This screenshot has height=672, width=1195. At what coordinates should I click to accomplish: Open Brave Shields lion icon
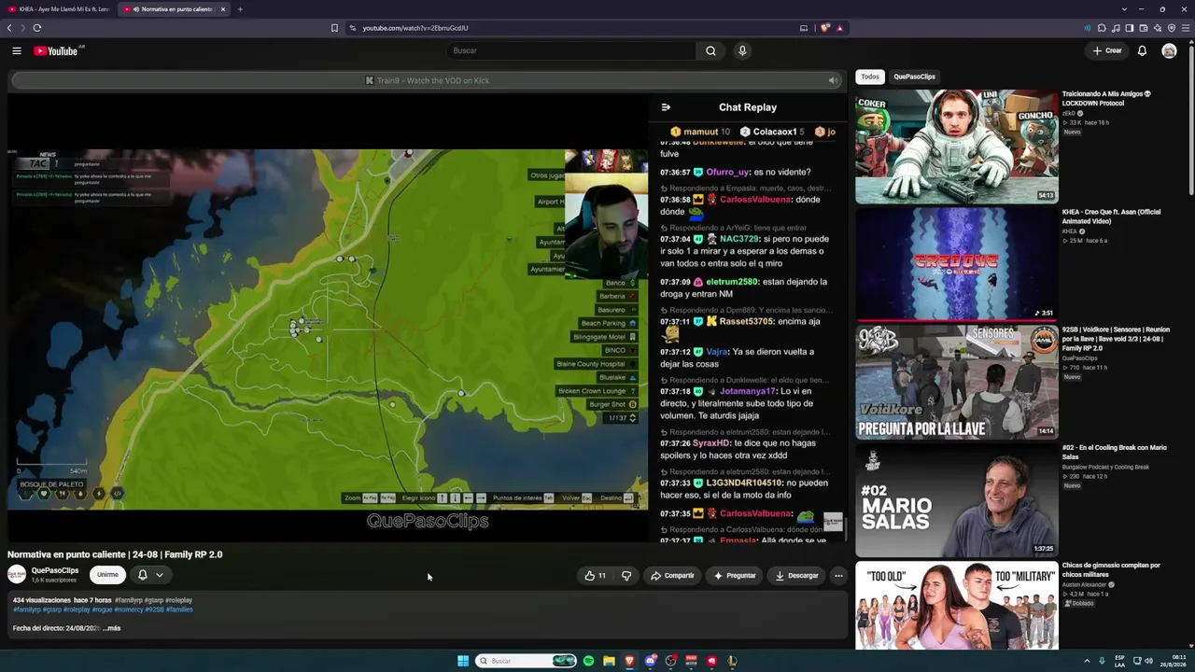(825, 28)
